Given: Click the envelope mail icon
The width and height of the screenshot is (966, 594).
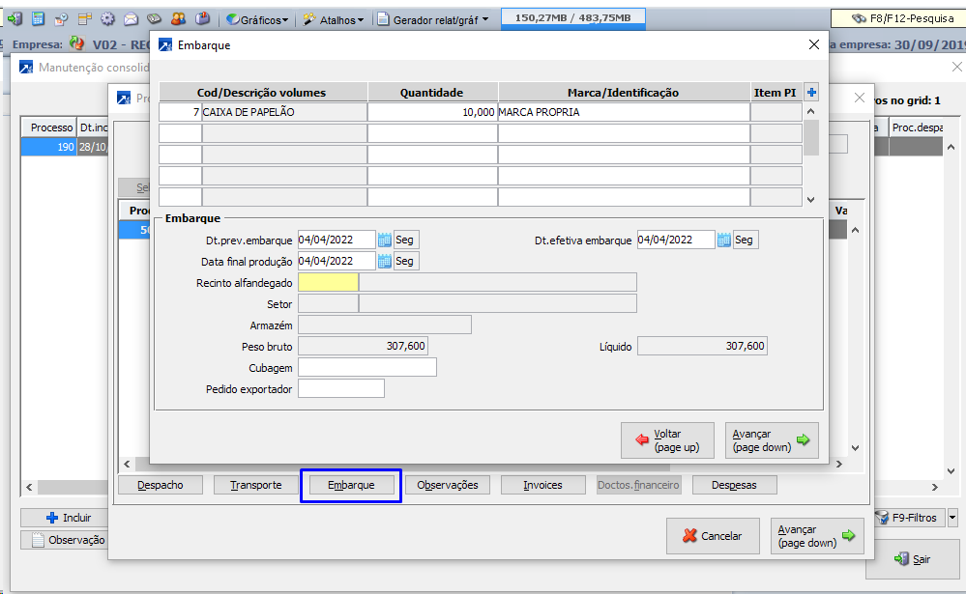Looking at the screenshot, I should (x=130, y=18).
